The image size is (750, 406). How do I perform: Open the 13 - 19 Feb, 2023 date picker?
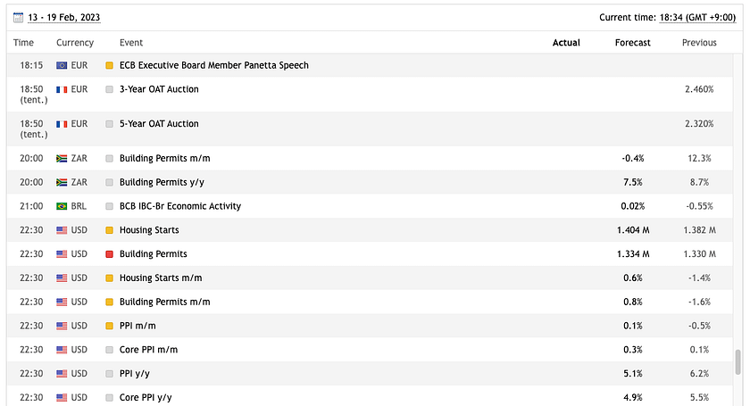66,17
